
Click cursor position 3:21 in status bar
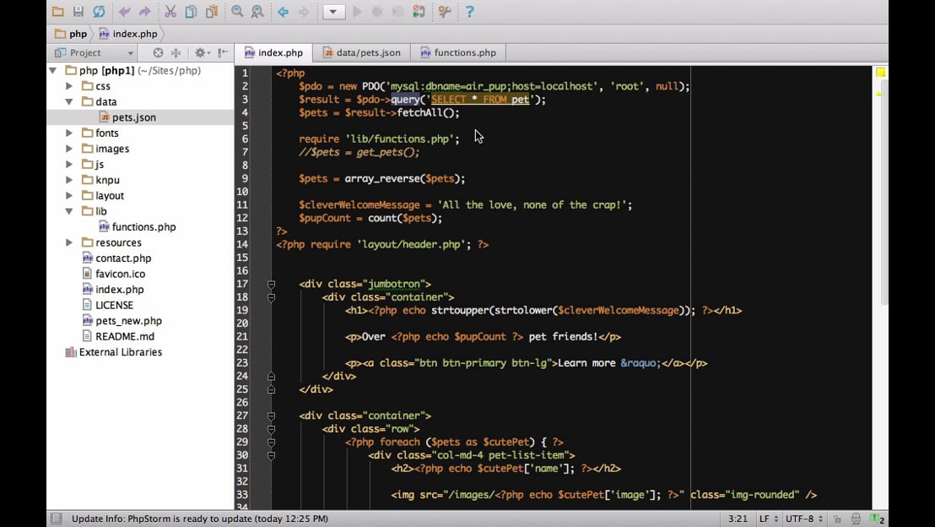point(738,519)
